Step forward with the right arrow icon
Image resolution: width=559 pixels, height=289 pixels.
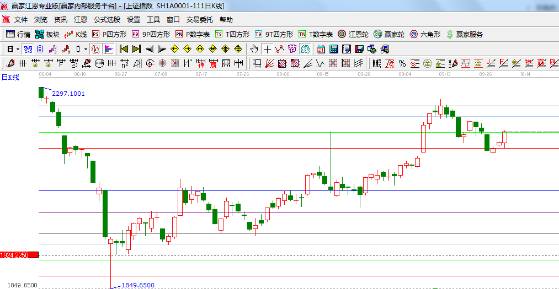pos(162,49)
